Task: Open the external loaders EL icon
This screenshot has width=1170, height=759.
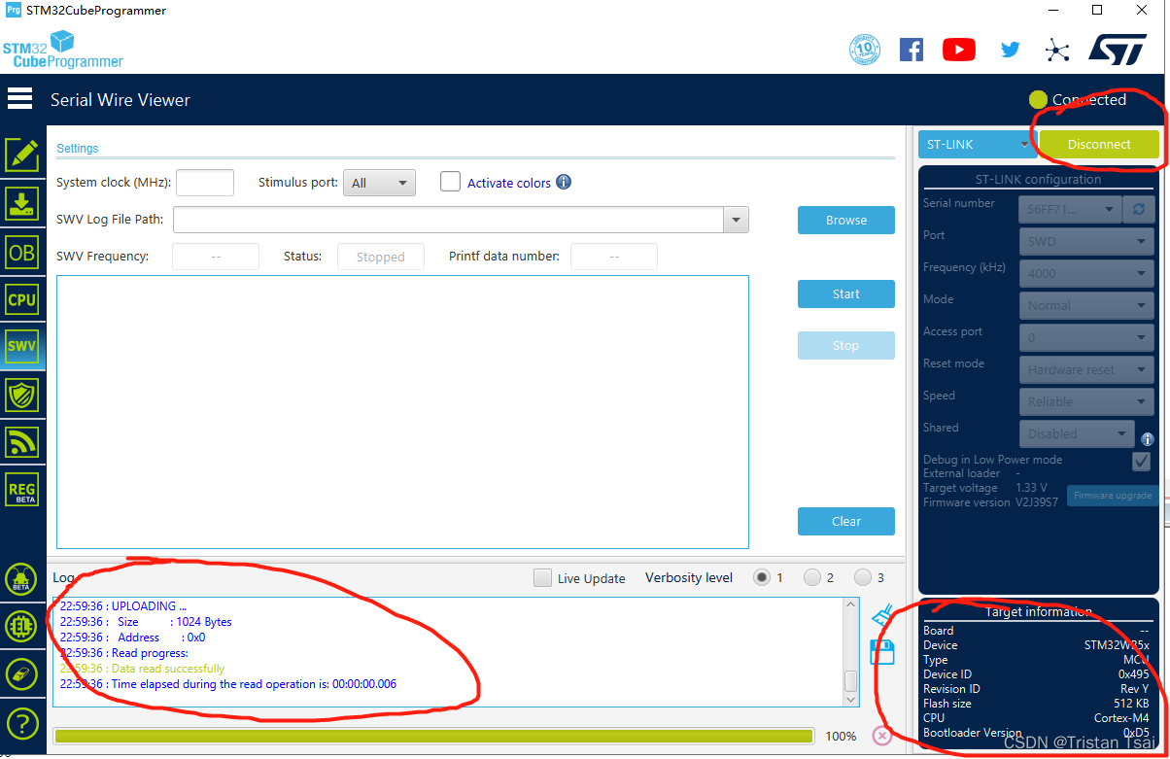Action: (x=20, y=627)
